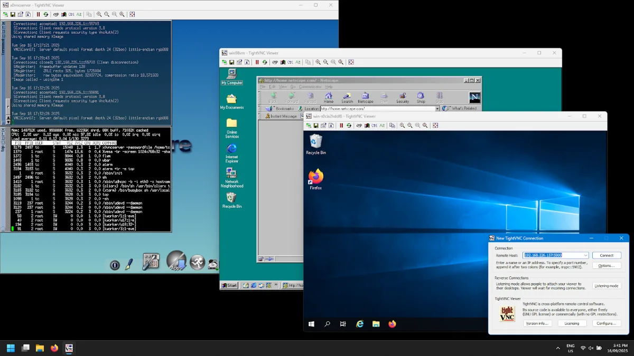Open Edge in Windows 10 remote taskbar

pos(360,324)
